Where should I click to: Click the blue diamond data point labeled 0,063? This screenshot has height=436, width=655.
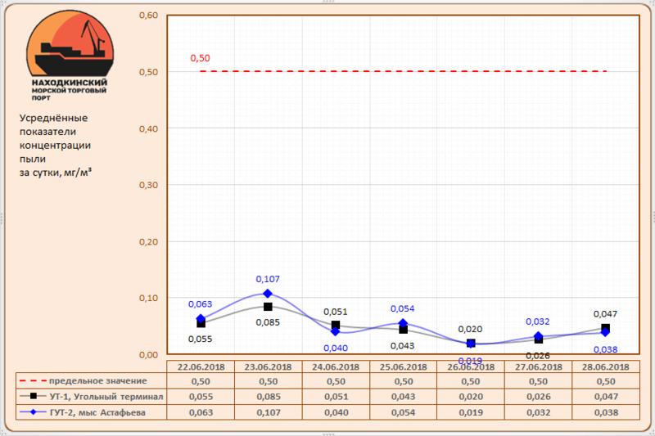pos(201,319)
